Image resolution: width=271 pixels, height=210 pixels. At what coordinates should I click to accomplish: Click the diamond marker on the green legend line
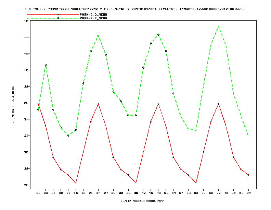pyautogui.click(x=58, y=18)
